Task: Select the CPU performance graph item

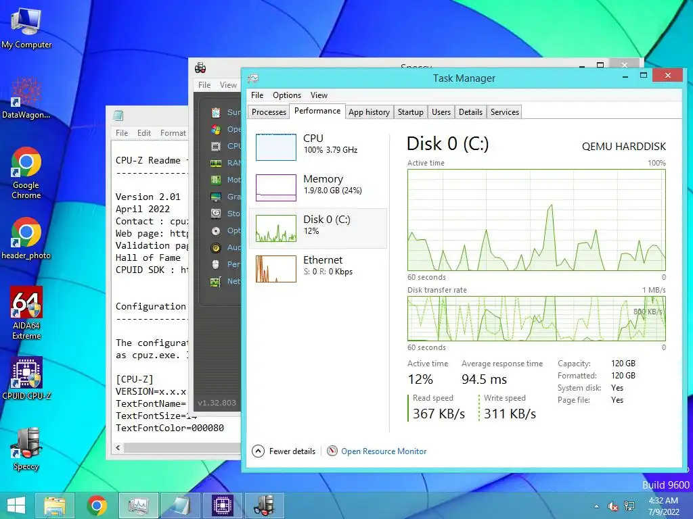Action: click(x=318, y=147)
